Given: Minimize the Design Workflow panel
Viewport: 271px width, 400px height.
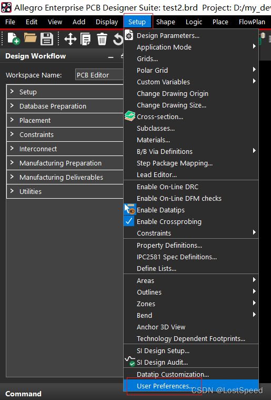Looking at the screenshot, I should (x=111, y=56).
